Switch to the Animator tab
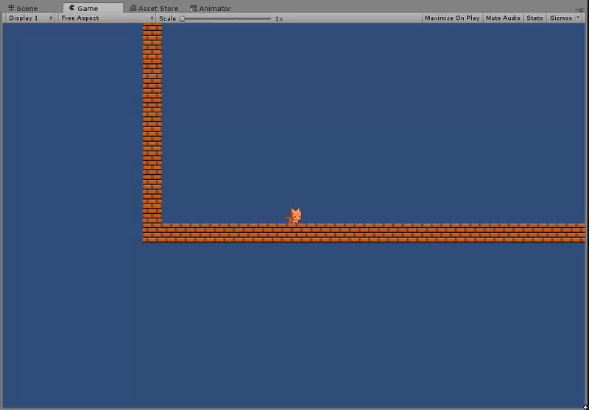 tap(211, 8)
